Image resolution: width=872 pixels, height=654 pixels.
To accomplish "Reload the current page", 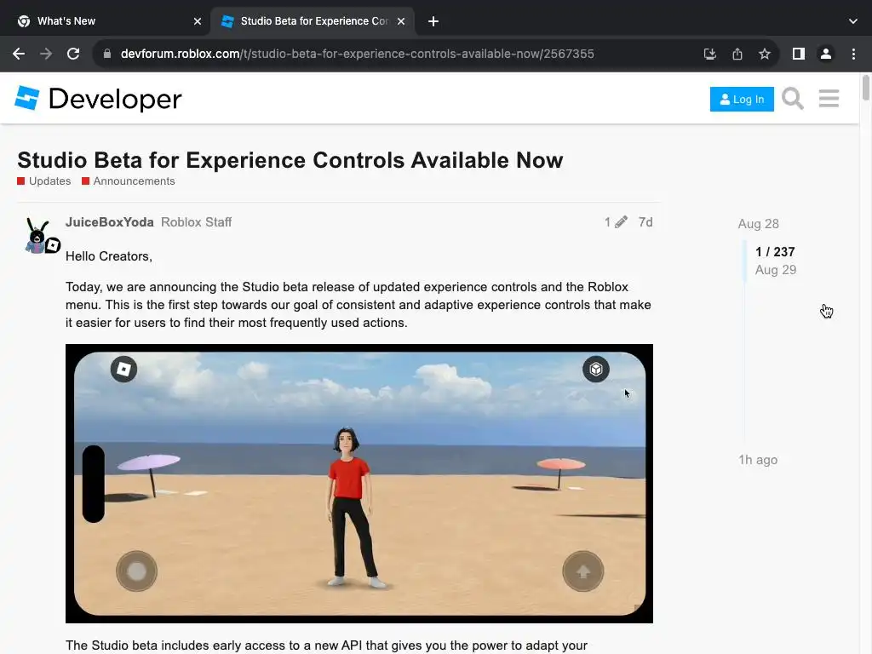I will tap(73, 54).
